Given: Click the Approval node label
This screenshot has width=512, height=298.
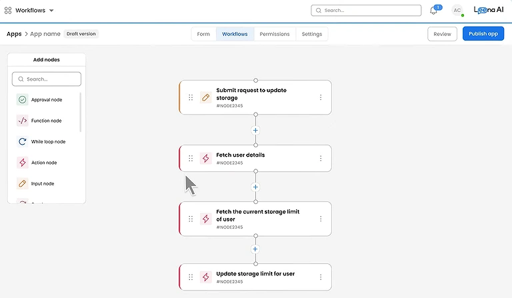Looking at the screenshot, I should click(47, 100).
